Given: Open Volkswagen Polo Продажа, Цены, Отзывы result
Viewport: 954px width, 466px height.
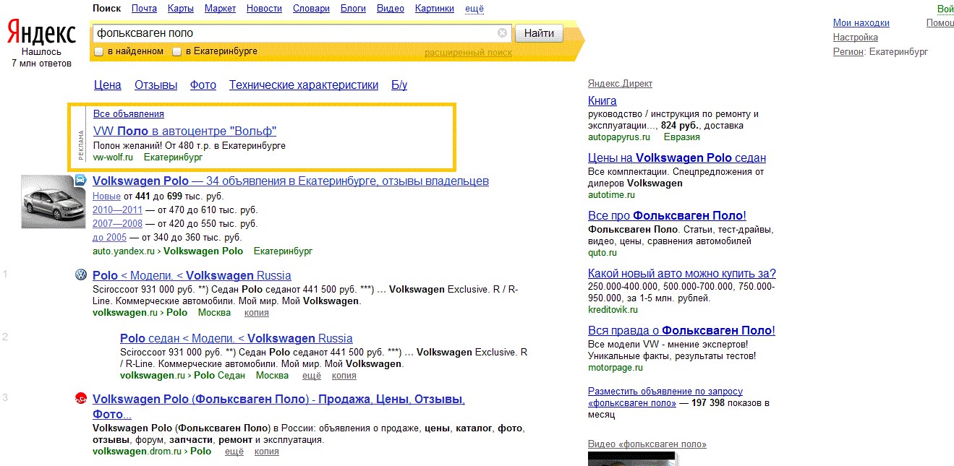Looking at the screenshot, I should click(278, 407).
